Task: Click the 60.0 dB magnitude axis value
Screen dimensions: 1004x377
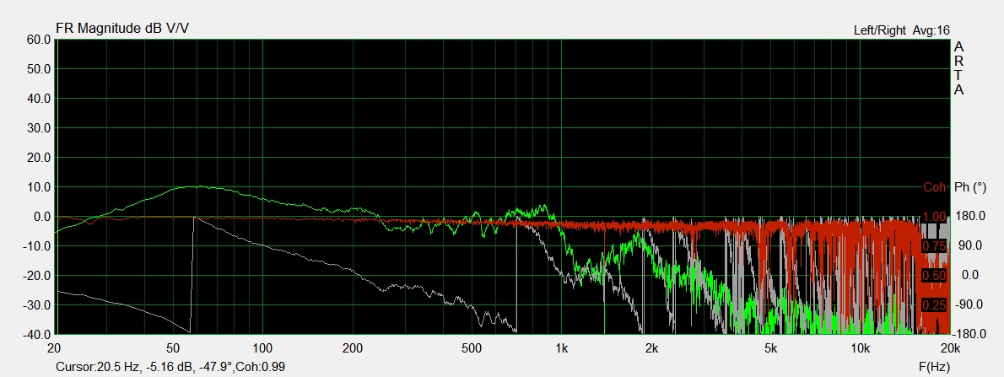Action: (39, 39)
